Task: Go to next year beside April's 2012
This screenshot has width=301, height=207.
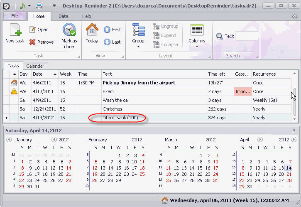Action: pyautogui.click(x=294, y=140)
